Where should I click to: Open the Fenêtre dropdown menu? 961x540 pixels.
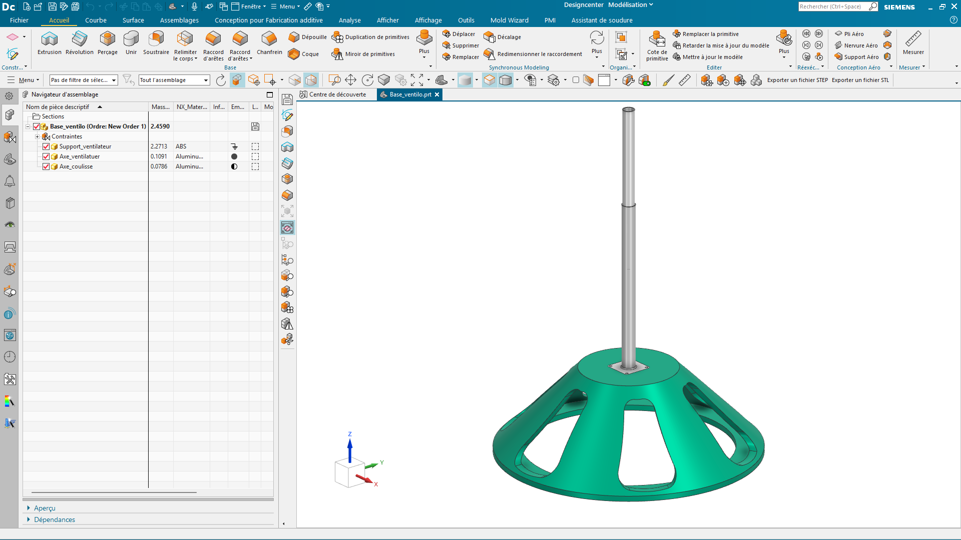coord(249,6)
